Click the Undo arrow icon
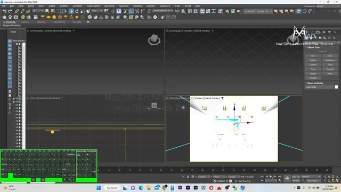Viewport: 341px width, 192px height. point(4,11)
